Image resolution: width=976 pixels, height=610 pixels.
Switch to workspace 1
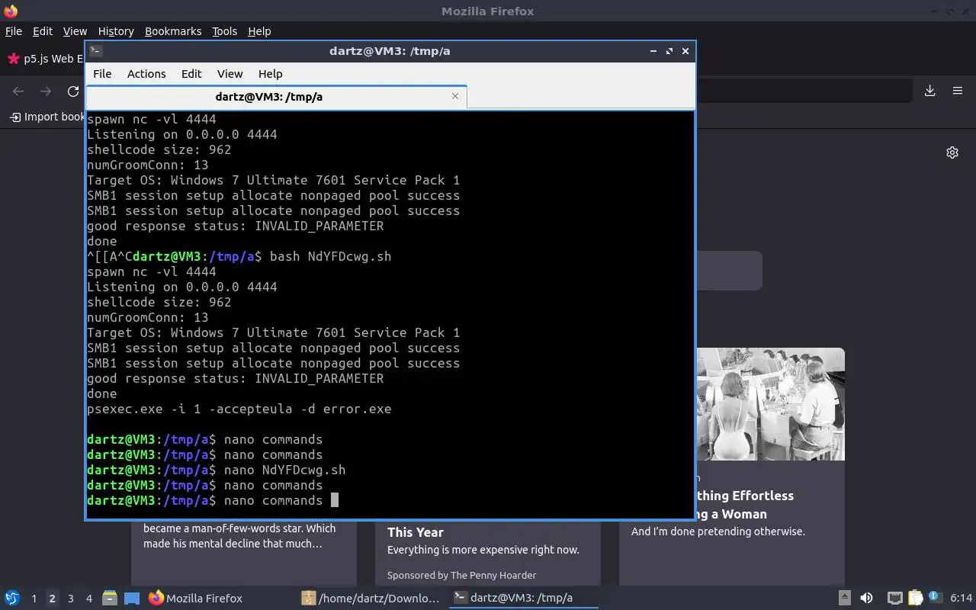[34, 599]
